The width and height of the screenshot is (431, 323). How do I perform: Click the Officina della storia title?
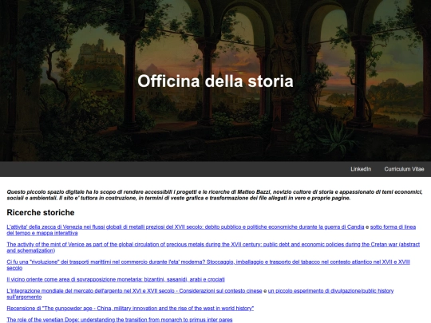point(215,81)
